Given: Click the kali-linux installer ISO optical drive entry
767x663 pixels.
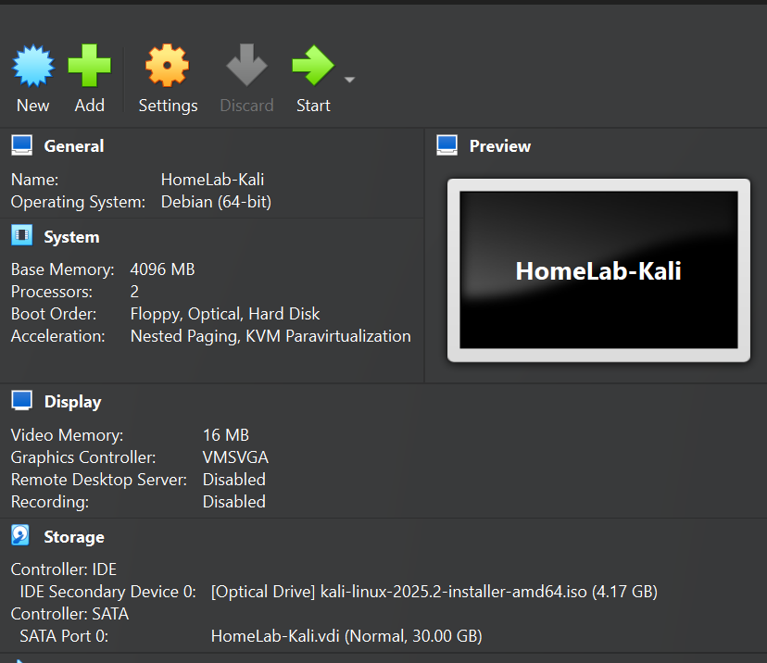Looking at the screenshot, I should (x=434, y=592).
